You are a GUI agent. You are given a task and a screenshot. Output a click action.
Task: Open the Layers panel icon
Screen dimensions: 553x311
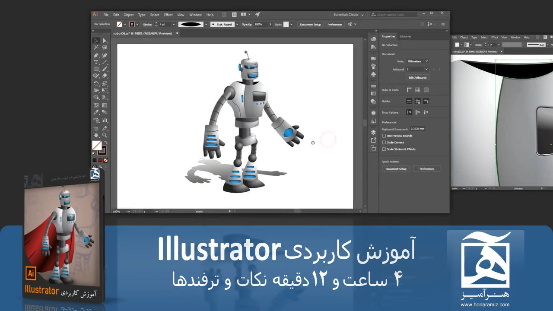(373, 133)
